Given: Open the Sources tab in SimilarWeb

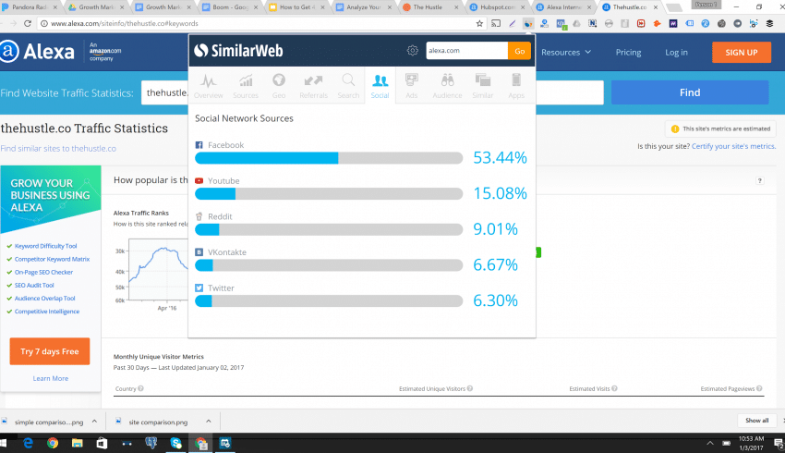Looking at the screenshot, I should click(246, 86).
